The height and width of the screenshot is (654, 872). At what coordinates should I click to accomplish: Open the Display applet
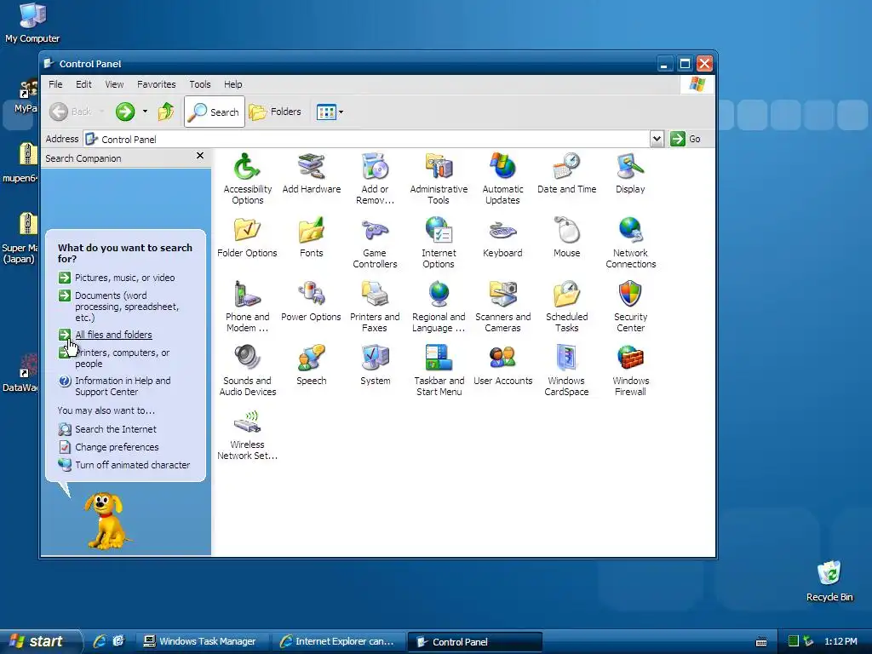tap(630, 174)
